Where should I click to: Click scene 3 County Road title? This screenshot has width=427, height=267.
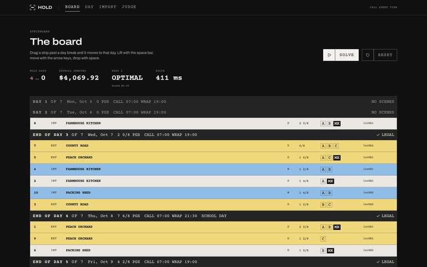click(x=77, y=204)
